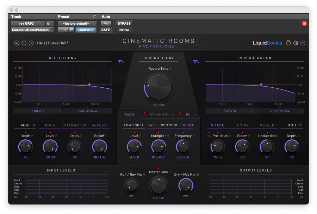Open the Halls | Dusky Hall preset browser
Viewport: 317px width, 214px height.
52,43
